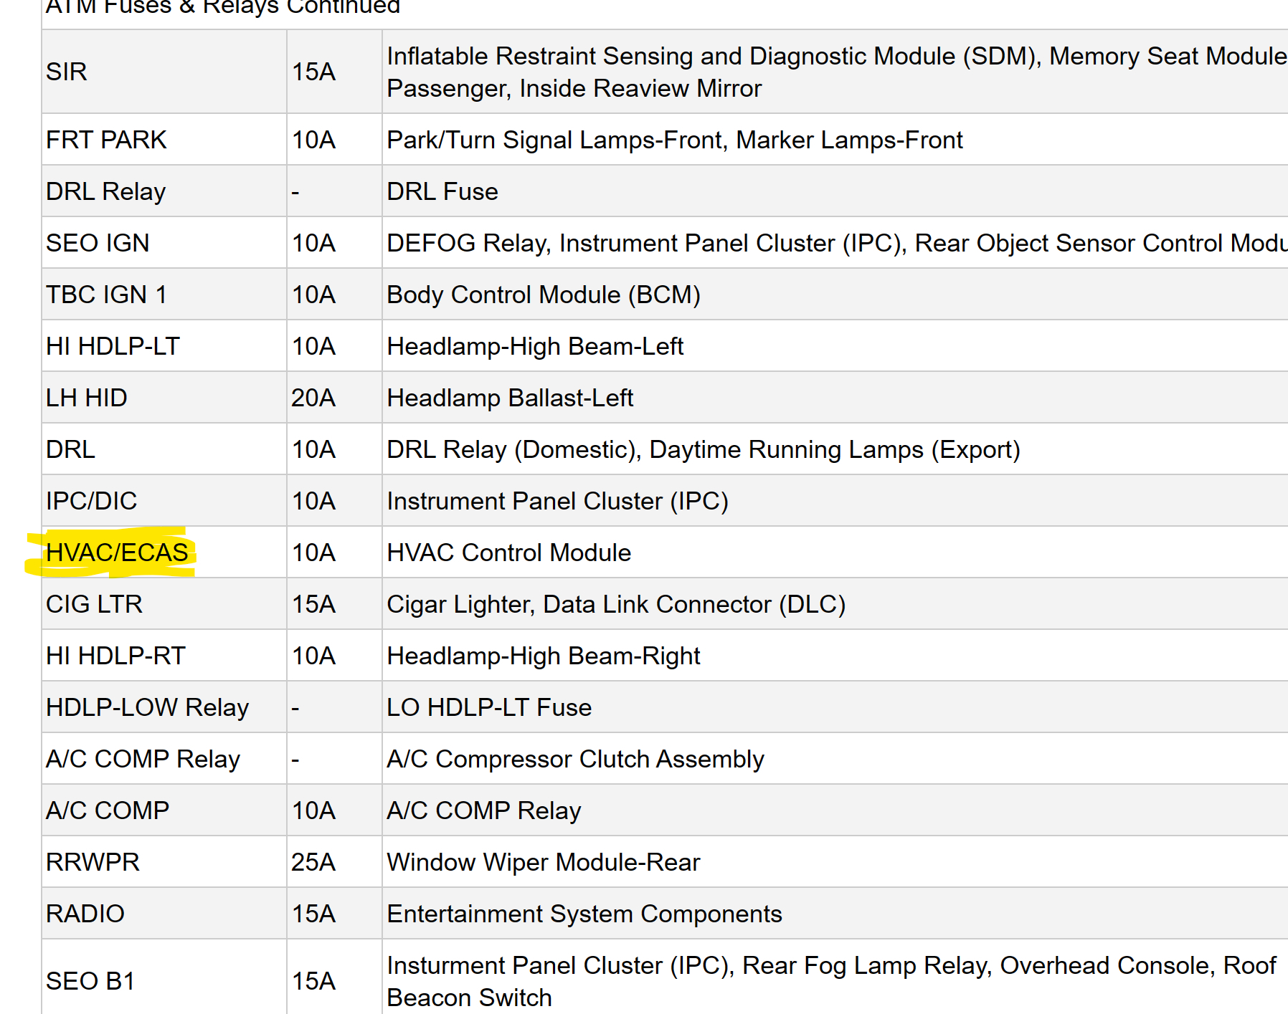1288x1014 pixels.
Task: Select the FRT PARK row label
Action: pos(106,140)
